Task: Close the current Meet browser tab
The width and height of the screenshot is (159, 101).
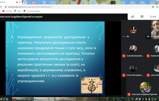Action: pyautogui.click(x=20, y=2)
